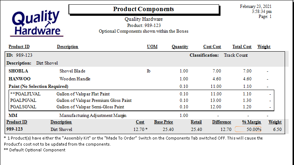The height and width of the screenshot is (165, 294).
Task: Click the Description column header
Action: (67, 47)
